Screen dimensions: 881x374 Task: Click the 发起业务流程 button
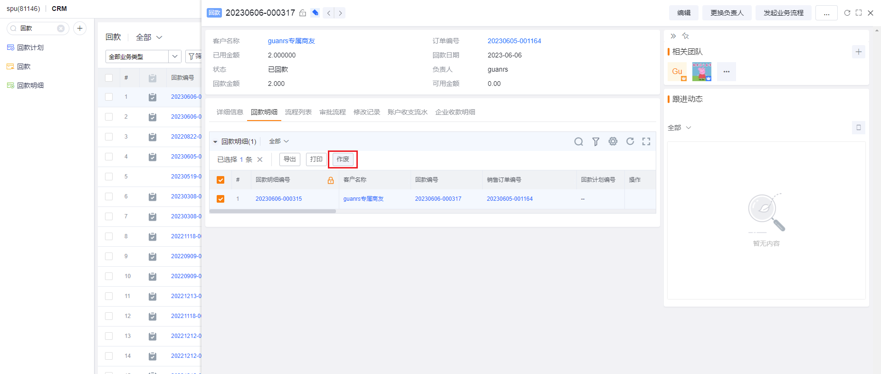point(784,13)
